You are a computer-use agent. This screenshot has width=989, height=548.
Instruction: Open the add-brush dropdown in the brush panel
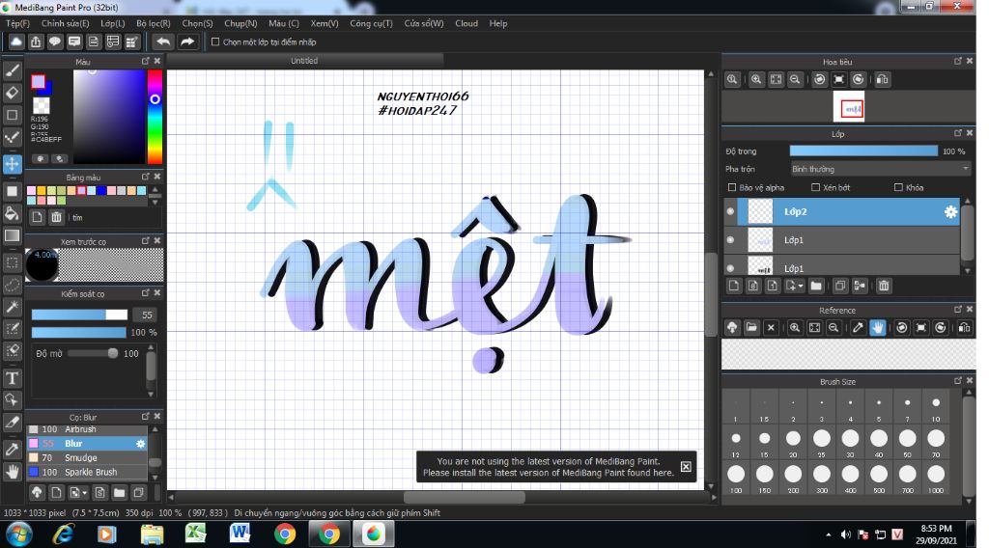pyautogui.click(x=85, y=493)
